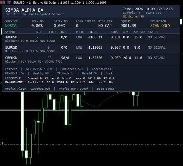Click the Scan: 30s label
183x166 pixels.
[x=153, y=13]
